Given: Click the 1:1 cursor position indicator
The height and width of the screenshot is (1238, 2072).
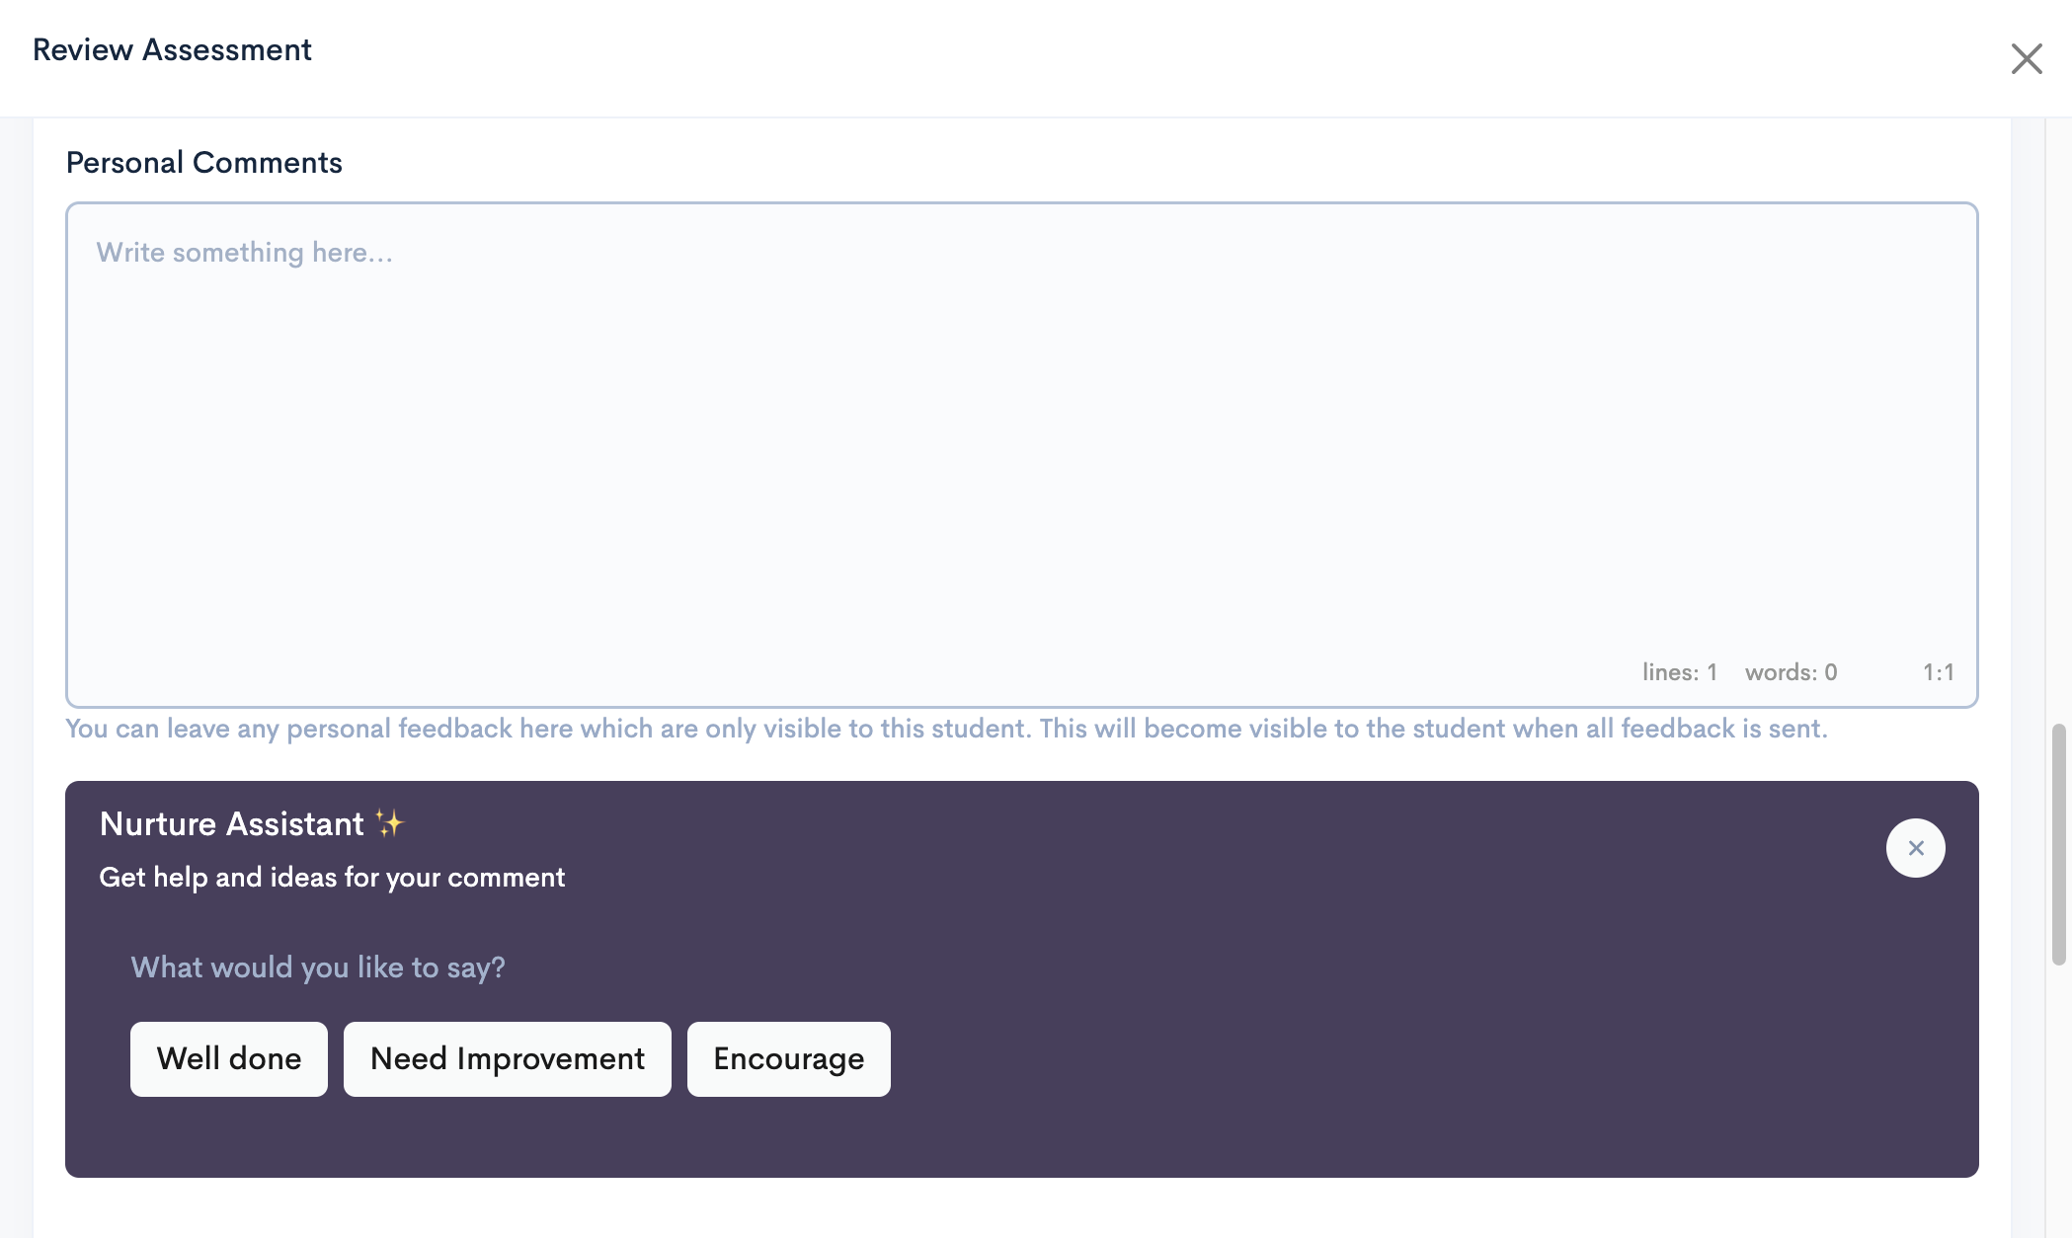Looking at the screenshot, I should pyautogui.click(x=1938, y=672).
